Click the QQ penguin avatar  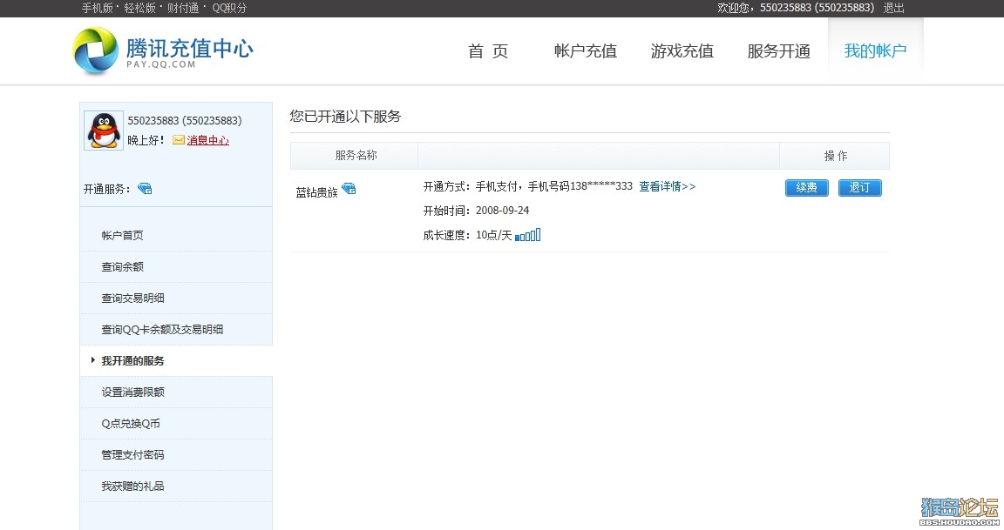(x=104, y=131)
